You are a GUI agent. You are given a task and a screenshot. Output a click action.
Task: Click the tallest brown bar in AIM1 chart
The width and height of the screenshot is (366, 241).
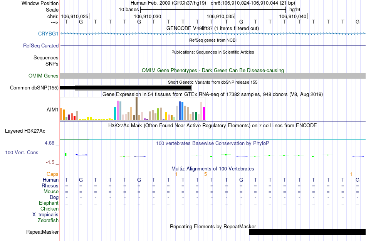click(x=136, y=109)
